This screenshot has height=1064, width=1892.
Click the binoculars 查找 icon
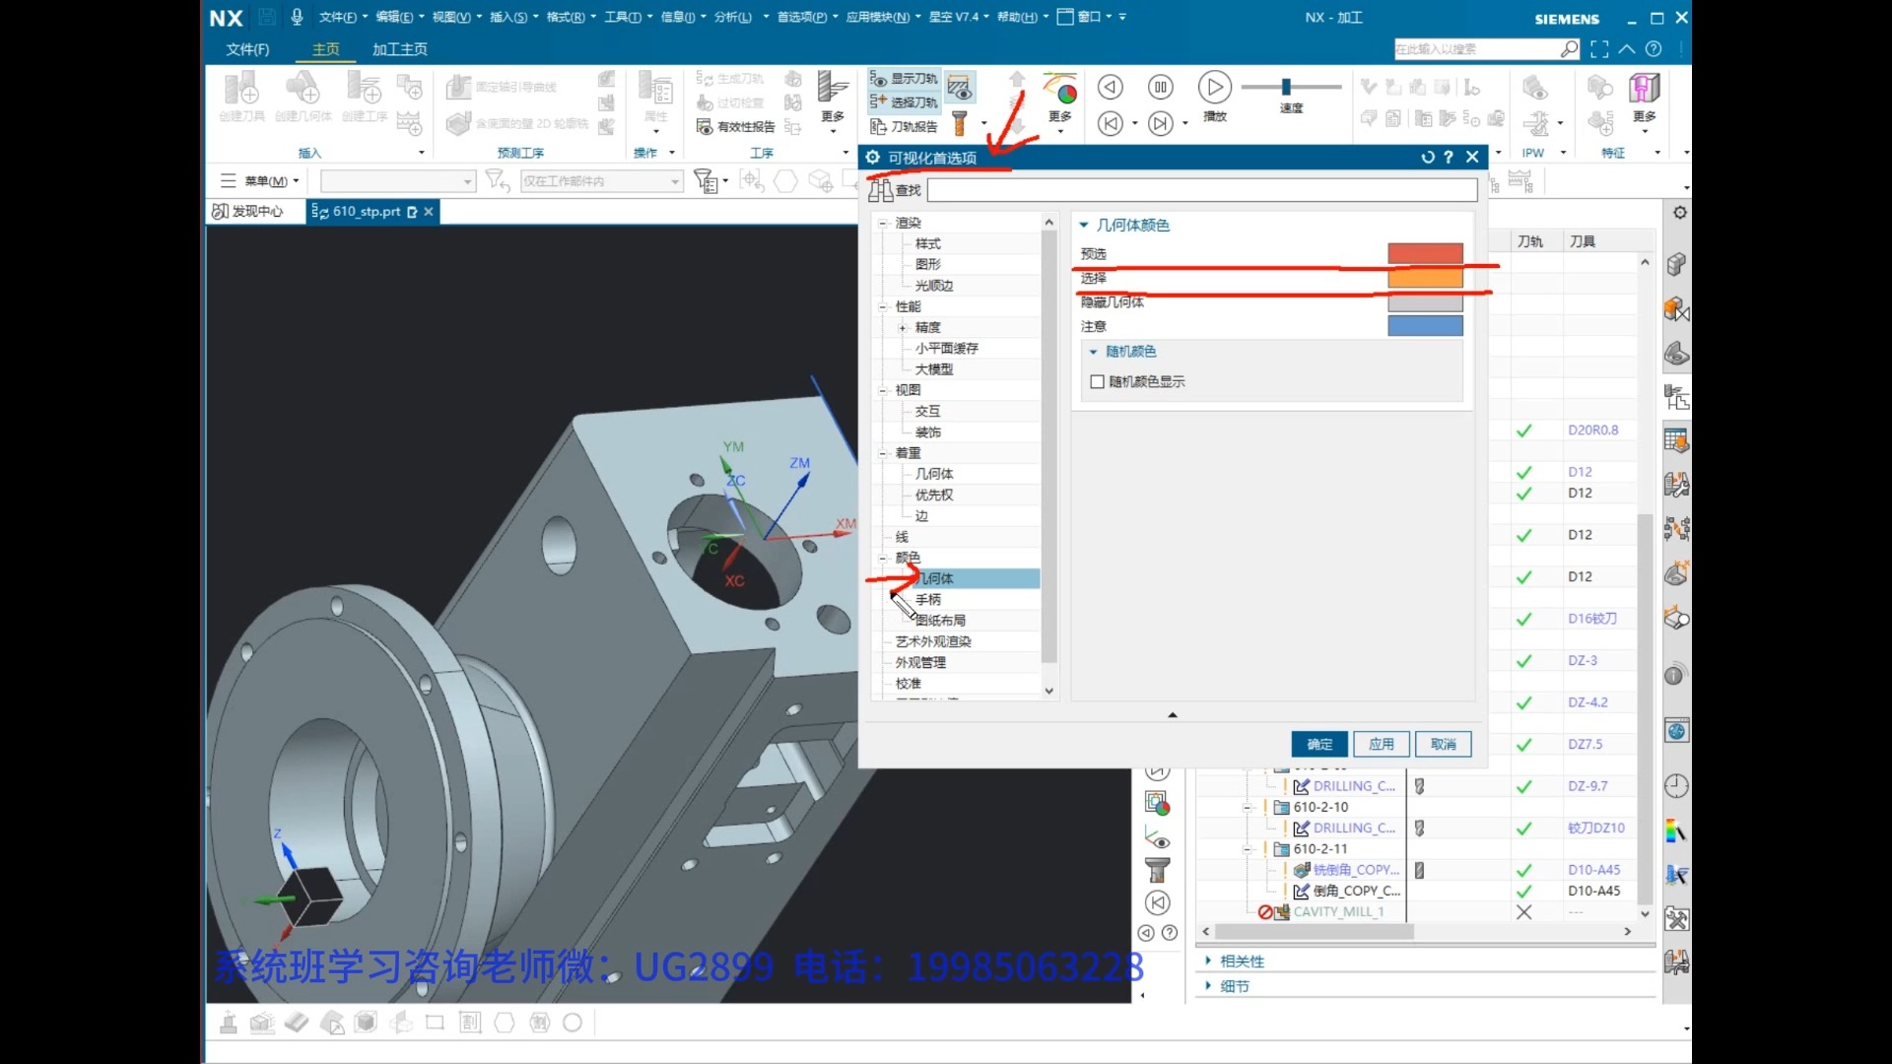pyautogui.click(x=880, y=190)
